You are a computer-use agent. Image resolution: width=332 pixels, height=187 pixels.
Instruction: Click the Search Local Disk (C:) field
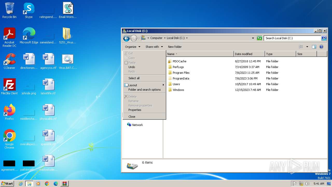click(292, 38)
